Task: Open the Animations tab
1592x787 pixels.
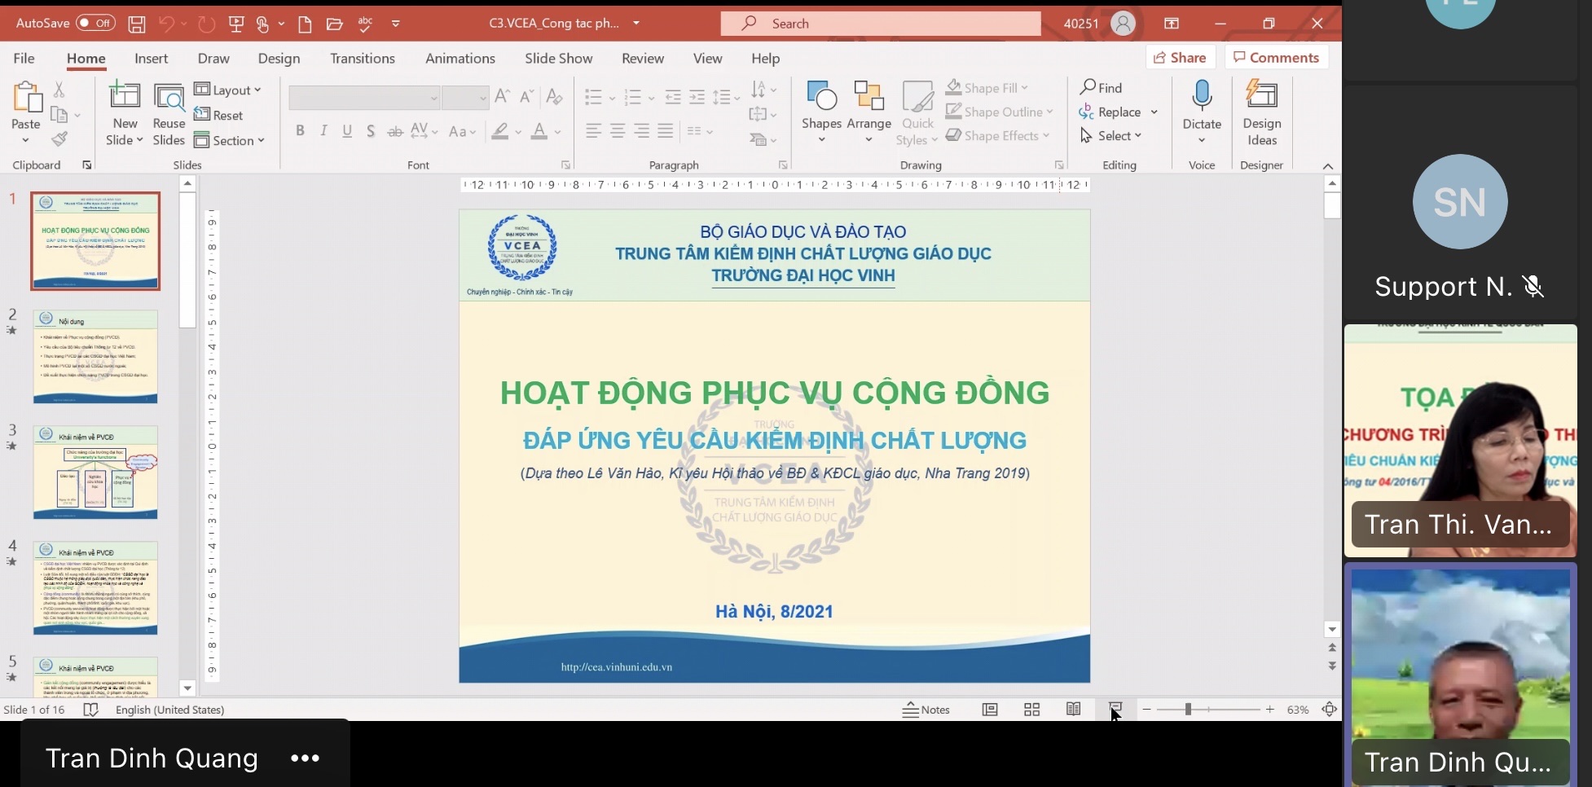Action: 460,58
